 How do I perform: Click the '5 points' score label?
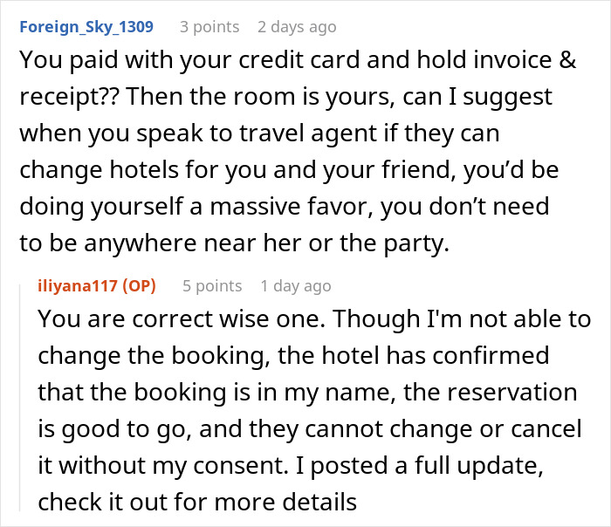point(211,285)
